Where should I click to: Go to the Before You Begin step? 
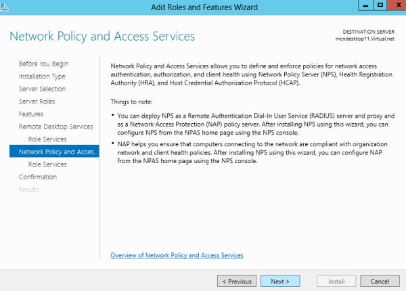43,64
